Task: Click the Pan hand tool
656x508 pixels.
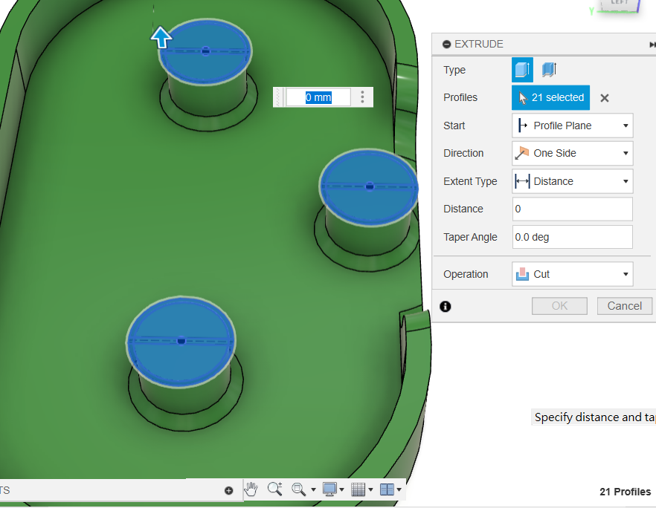Action: [251, 489]
